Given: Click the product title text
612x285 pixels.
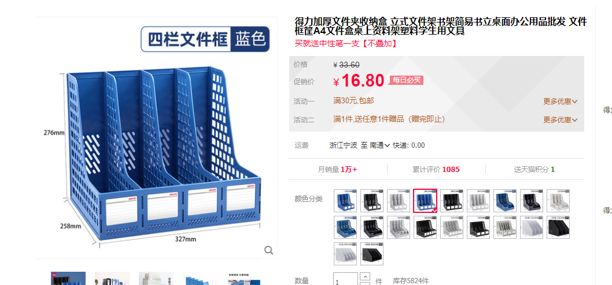Looking at the screenshot, I should point(441,26).
